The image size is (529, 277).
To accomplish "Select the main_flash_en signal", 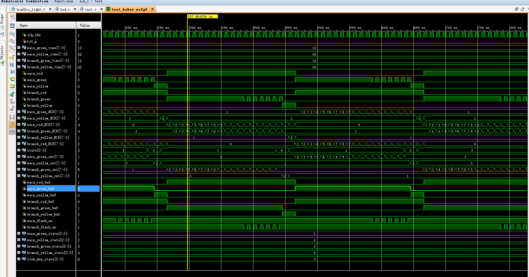I will click(x=39, y=221).
